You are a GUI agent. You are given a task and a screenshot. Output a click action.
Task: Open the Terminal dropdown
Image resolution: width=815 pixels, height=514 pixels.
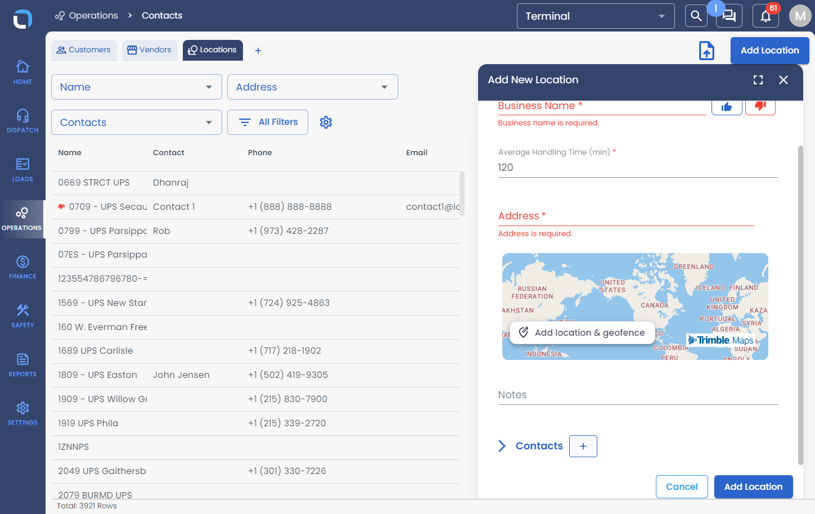click(596, 16)
